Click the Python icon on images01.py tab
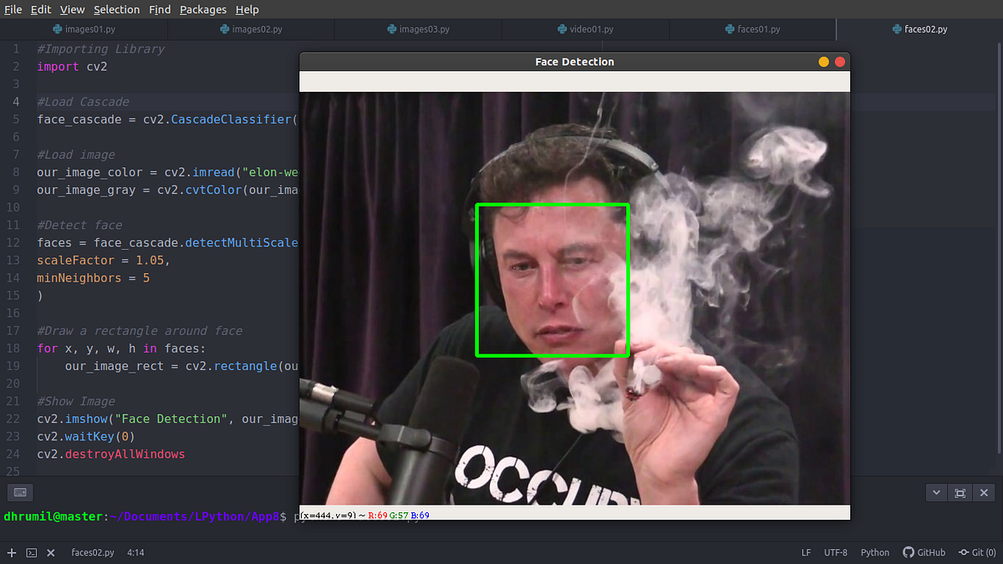The width and height of the screenshot is (1003, 564). pos(57,29)
